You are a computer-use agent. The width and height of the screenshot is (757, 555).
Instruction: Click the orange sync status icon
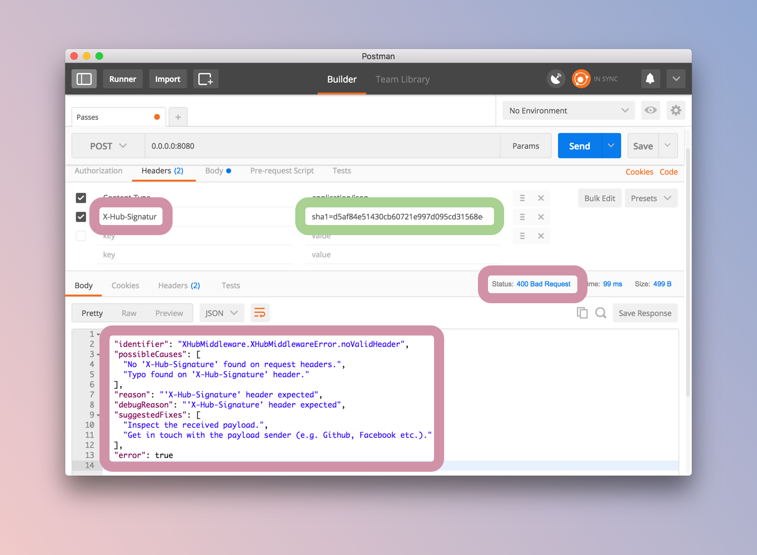point(581,79)
